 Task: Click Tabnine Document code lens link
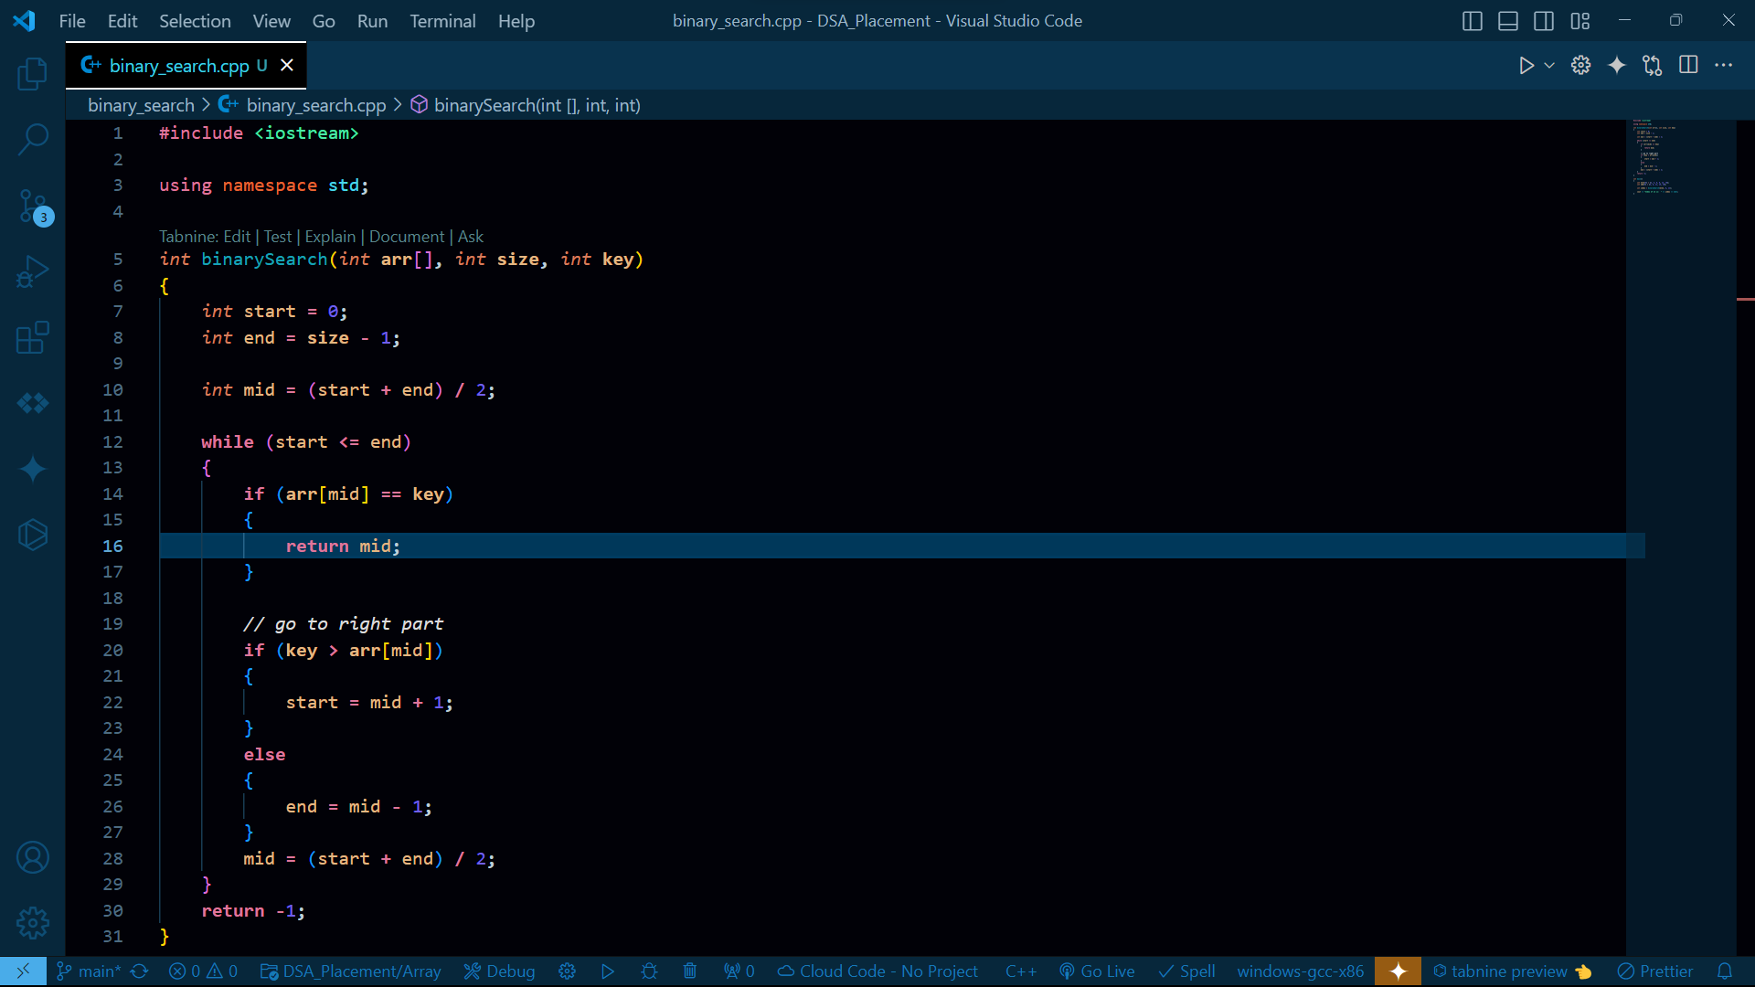[407, 237]
